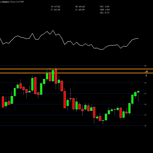153x153 pixels.
Task: Select the close value 'C: 48.10'
Action: click(55, 10)
